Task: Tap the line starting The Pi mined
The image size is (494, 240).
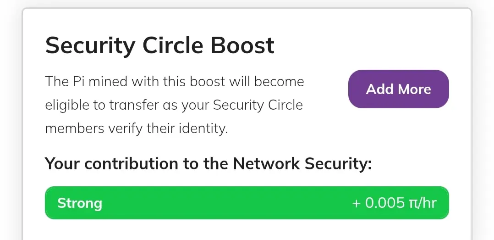Action: (x=175, y=81)
